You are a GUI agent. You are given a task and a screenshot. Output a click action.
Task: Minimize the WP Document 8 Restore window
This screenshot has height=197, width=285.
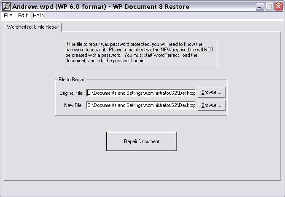point(260,6)
